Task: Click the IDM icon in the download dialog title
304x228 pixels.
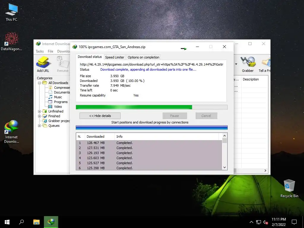Action: [x=75, y=47]
